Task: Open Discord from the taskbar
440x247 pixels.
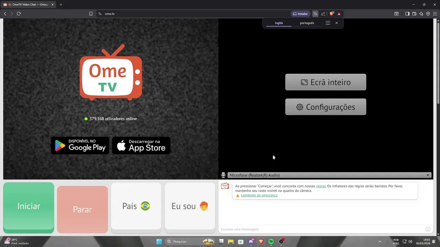Action: [x=251, y=242]
